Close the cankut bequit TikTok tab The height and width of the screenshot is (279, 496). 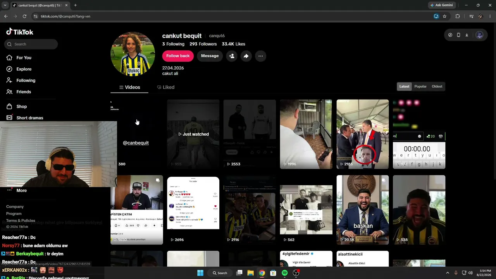click(x=67, y=5)
